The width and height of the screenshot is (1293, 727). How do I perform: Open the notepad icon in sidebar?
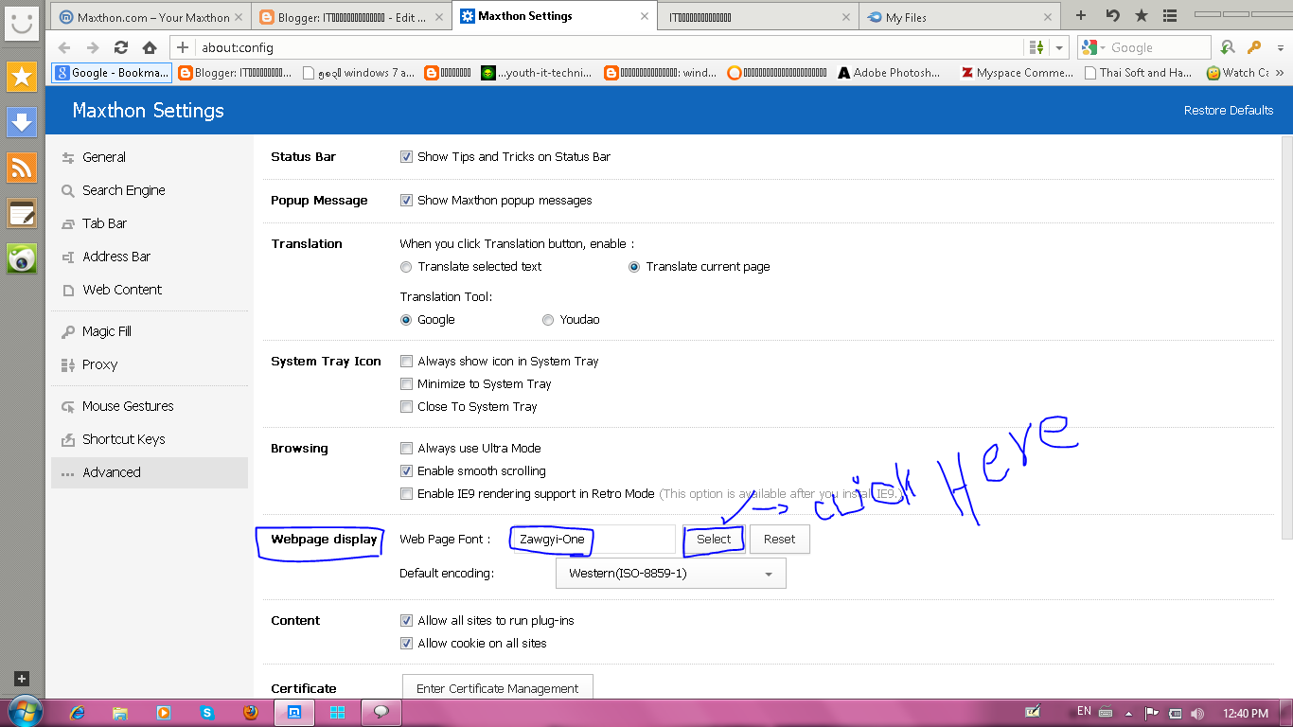[21, 213]
